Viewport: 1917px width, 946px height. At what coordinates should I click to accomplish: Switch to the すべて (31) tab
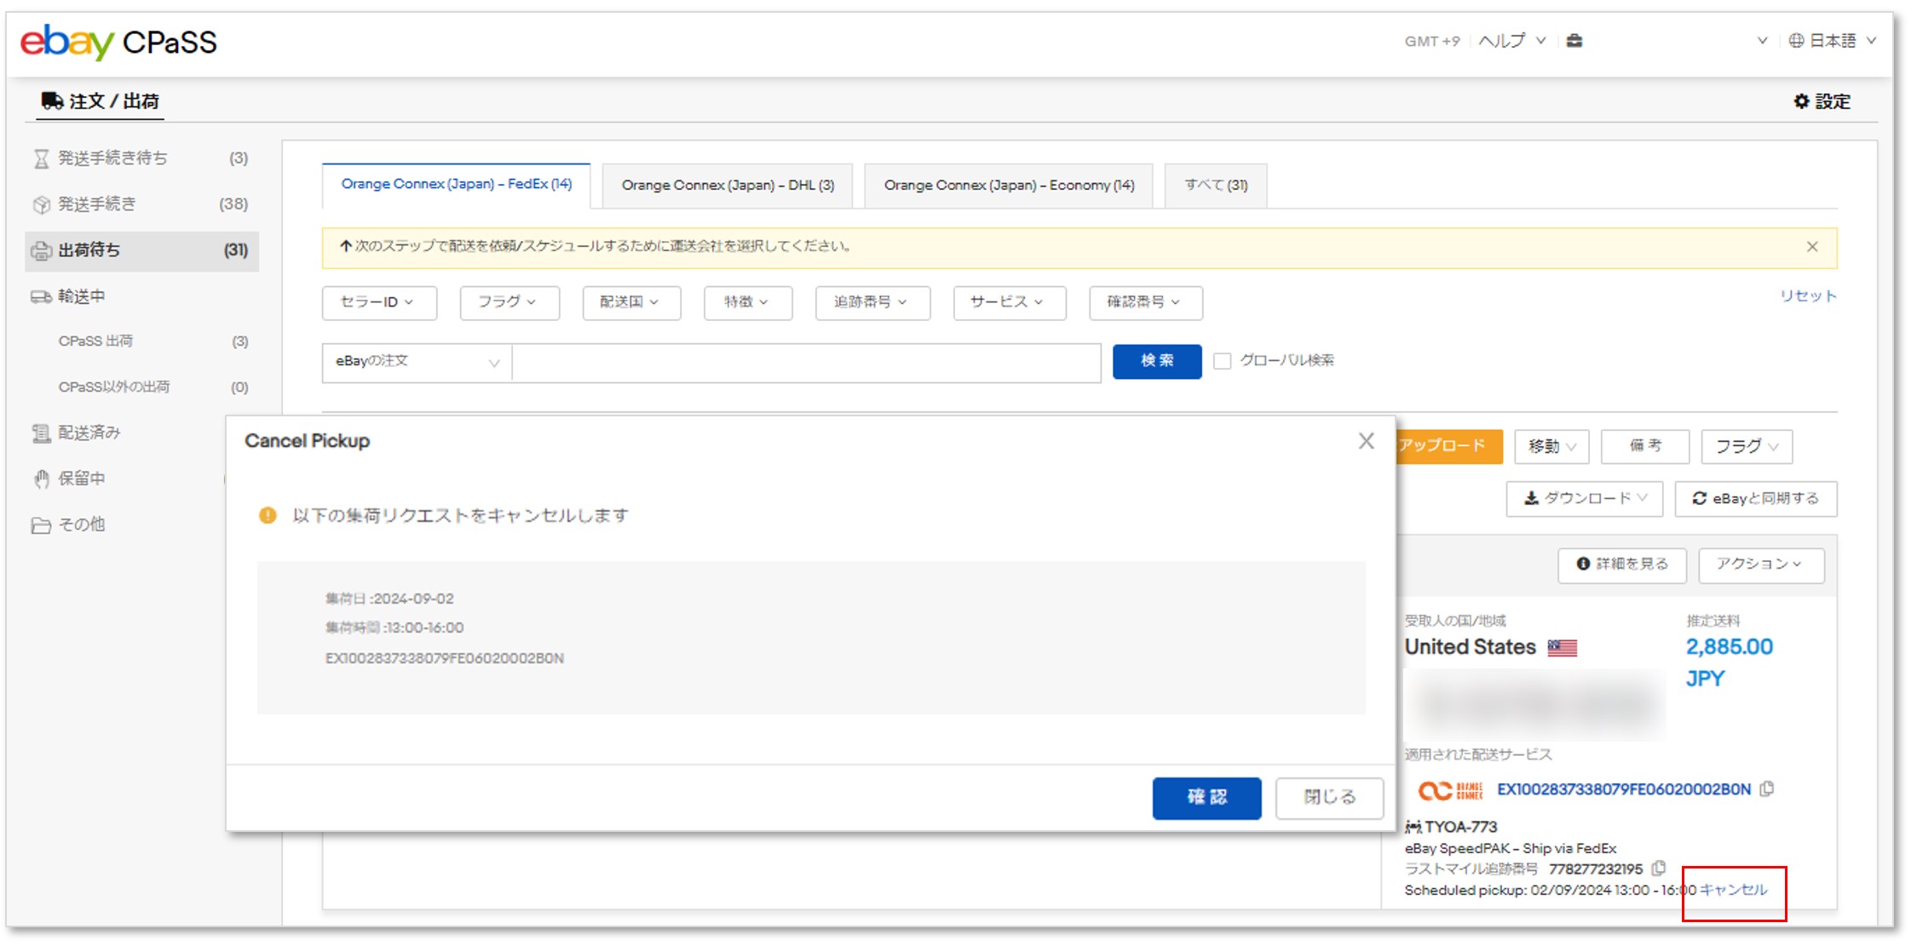pos(1216,186)
